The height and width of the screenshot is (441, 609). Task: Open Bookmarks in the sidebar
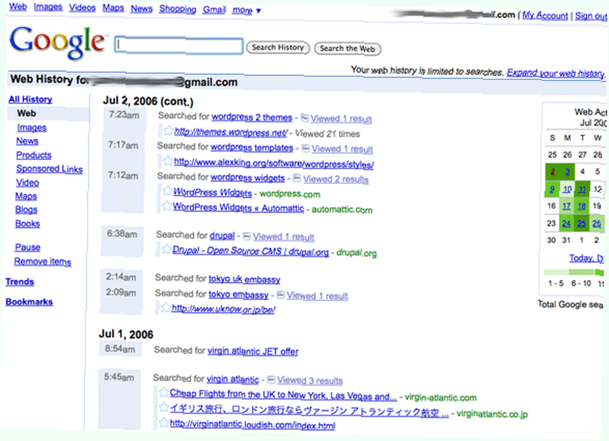[x=29, y=302]
